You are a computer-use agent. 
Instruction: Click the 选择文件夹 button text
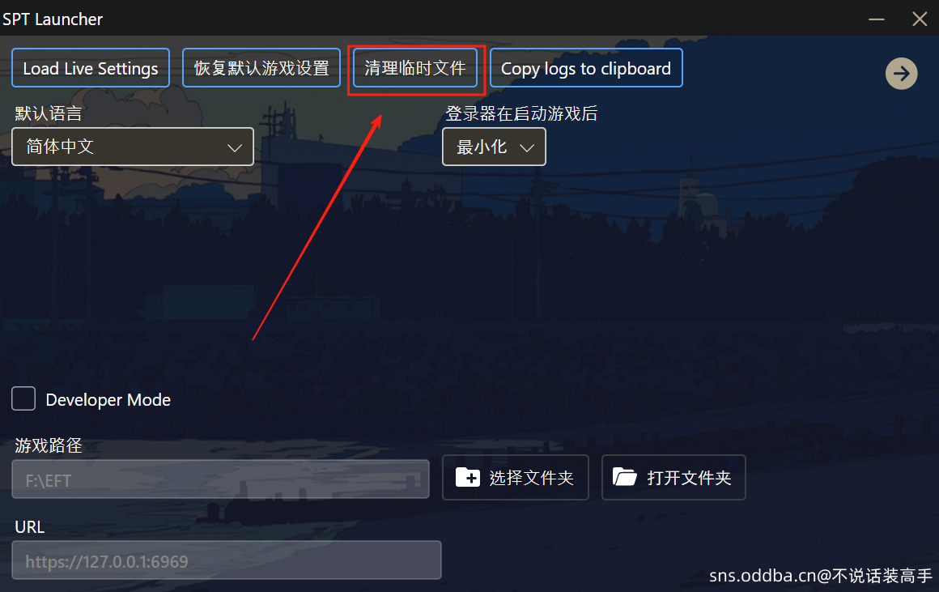[532, 478]
